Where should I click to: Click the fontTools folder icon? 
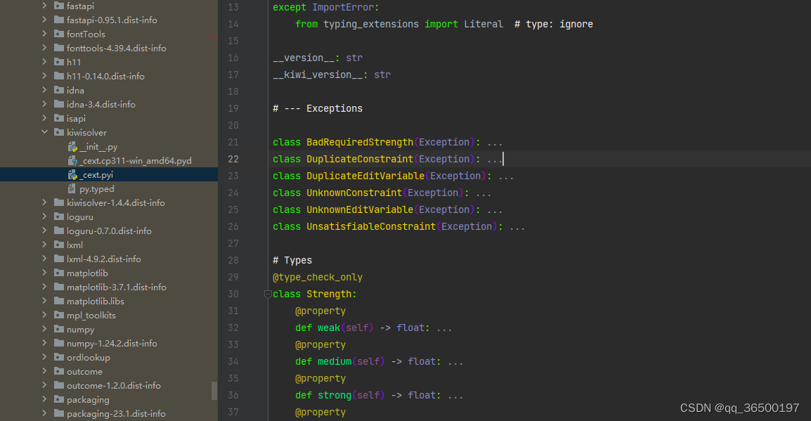point(59,34)
